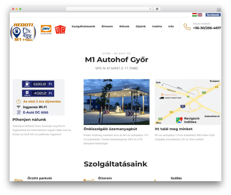Click the Wi-Fi signal icon
The image size is (231, 195).
pyautogui.click(x=18, y=107)
